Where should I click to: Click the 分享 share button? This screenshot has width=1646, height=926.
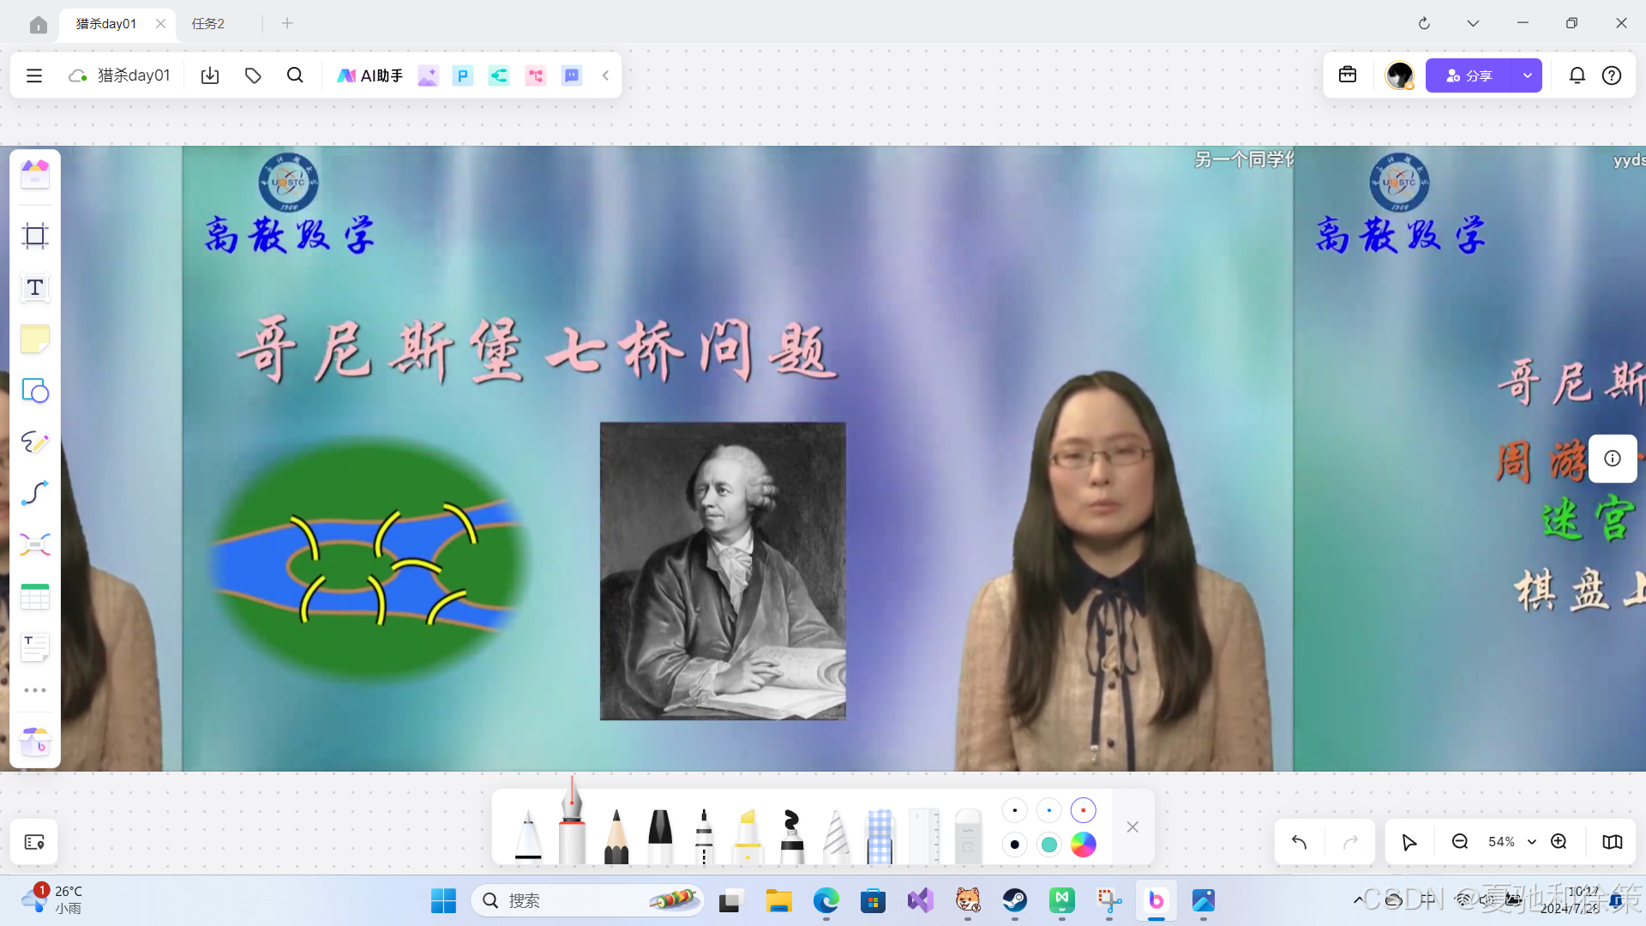coord(1469,75)
